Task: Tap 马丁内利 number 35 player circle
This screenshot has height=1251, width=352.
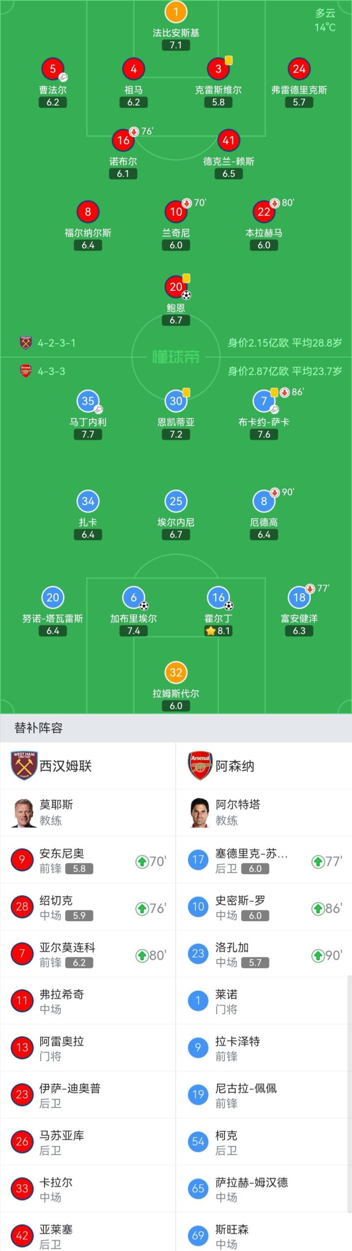Action: [x=88, y=401]
